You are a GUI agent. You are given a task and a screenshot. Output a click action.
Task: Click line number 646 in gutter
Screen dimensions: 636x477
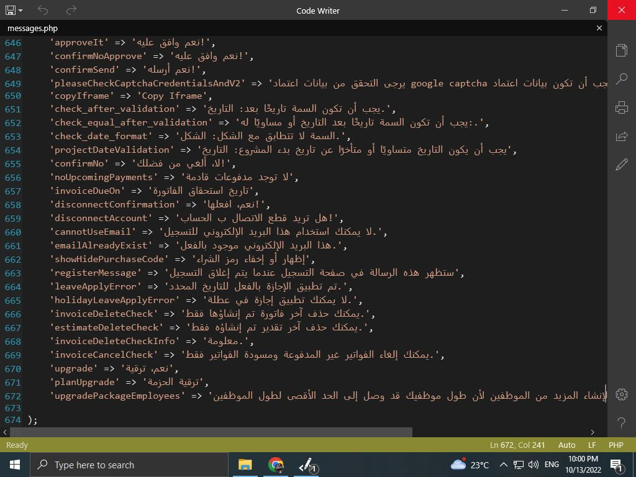point(13,43)
